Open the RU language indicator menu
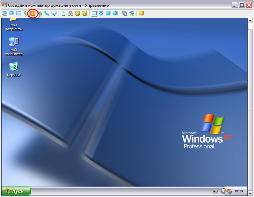This screenshot has width=254, height=197. pos(215,191)
